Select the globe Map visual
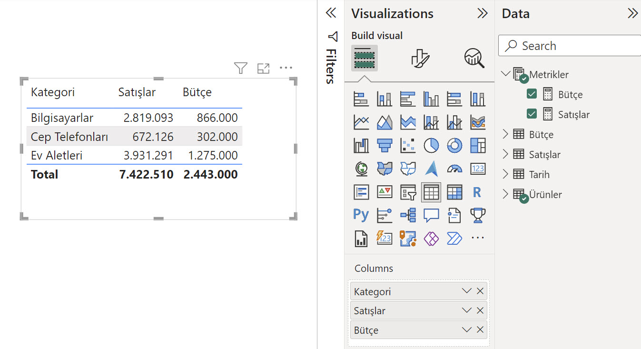The image size is (641, 349). point(361,169)
